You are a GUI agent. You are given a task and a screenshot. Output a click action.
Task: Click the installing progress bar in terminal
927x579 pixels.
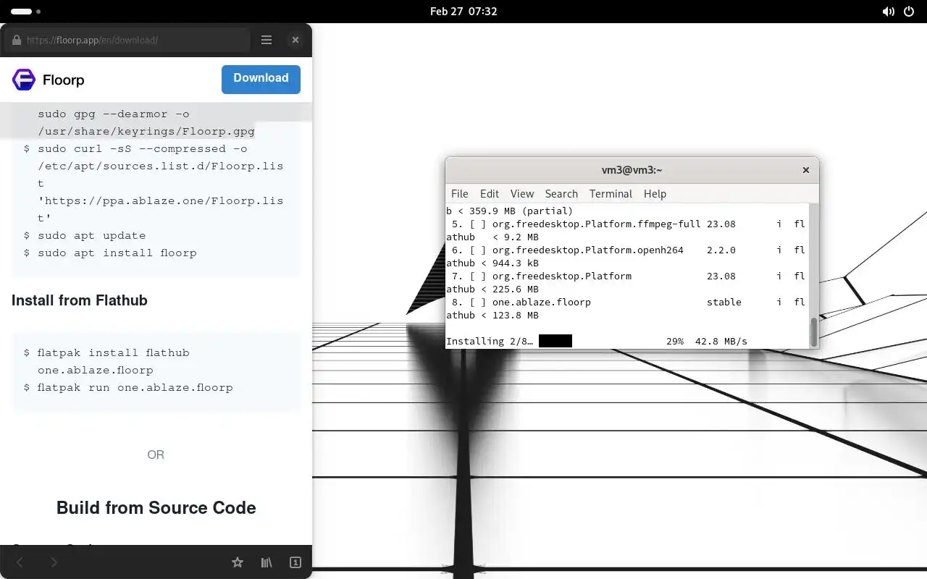pyautogui.click(x=555, y=341)
